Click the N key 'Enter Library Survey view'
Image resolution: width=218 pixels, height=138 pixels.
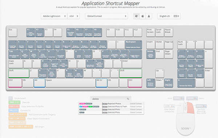pos(78,73)
